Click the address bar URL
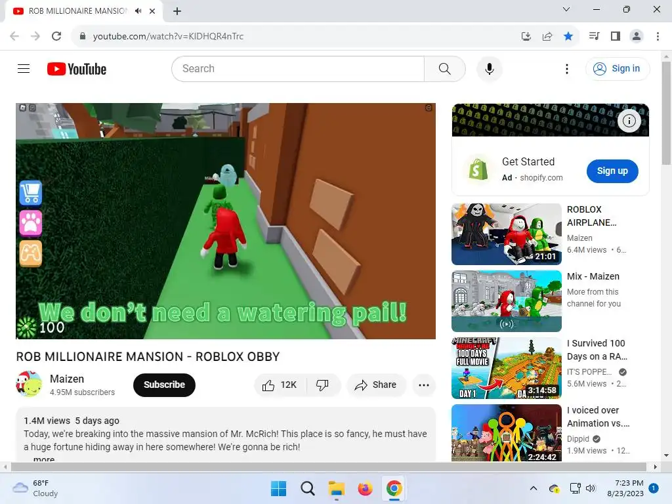 click(168, 37)
